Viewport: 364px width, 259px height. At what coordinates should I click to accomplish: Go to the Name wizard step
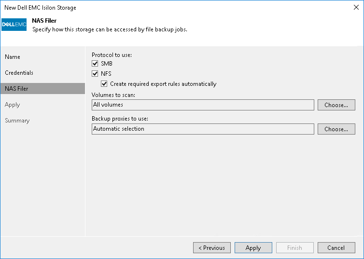(x=13, y=57)
